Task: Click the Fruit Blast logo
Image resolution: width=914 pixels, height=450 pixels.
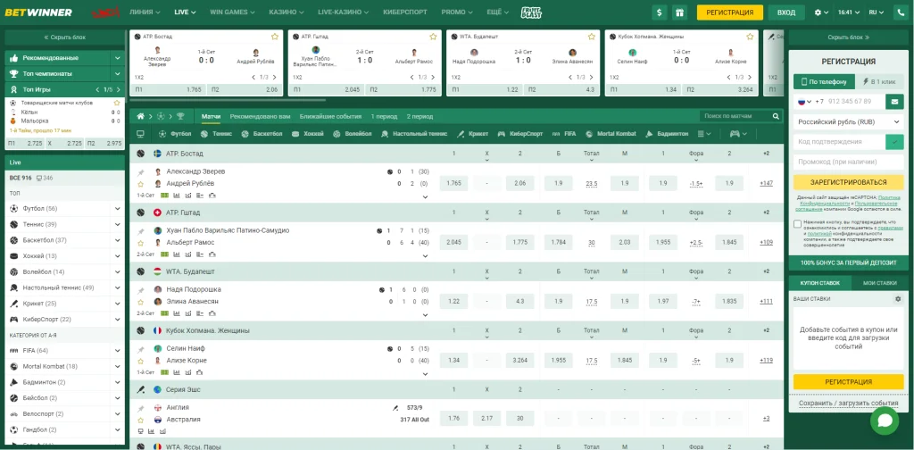Action: [531, 12]
